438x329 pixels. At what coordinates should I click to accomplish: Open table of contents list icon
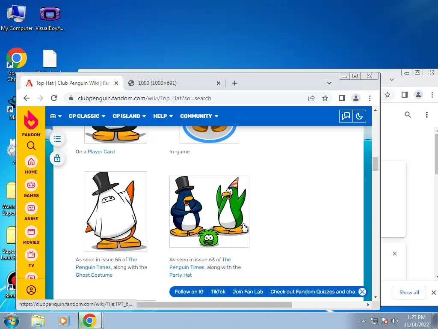[57, 139]
